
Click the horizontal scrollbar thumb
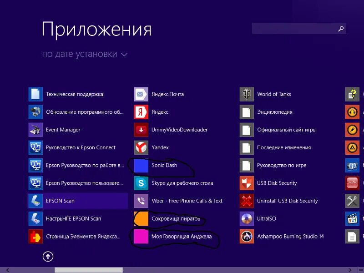tap(89, 270)
